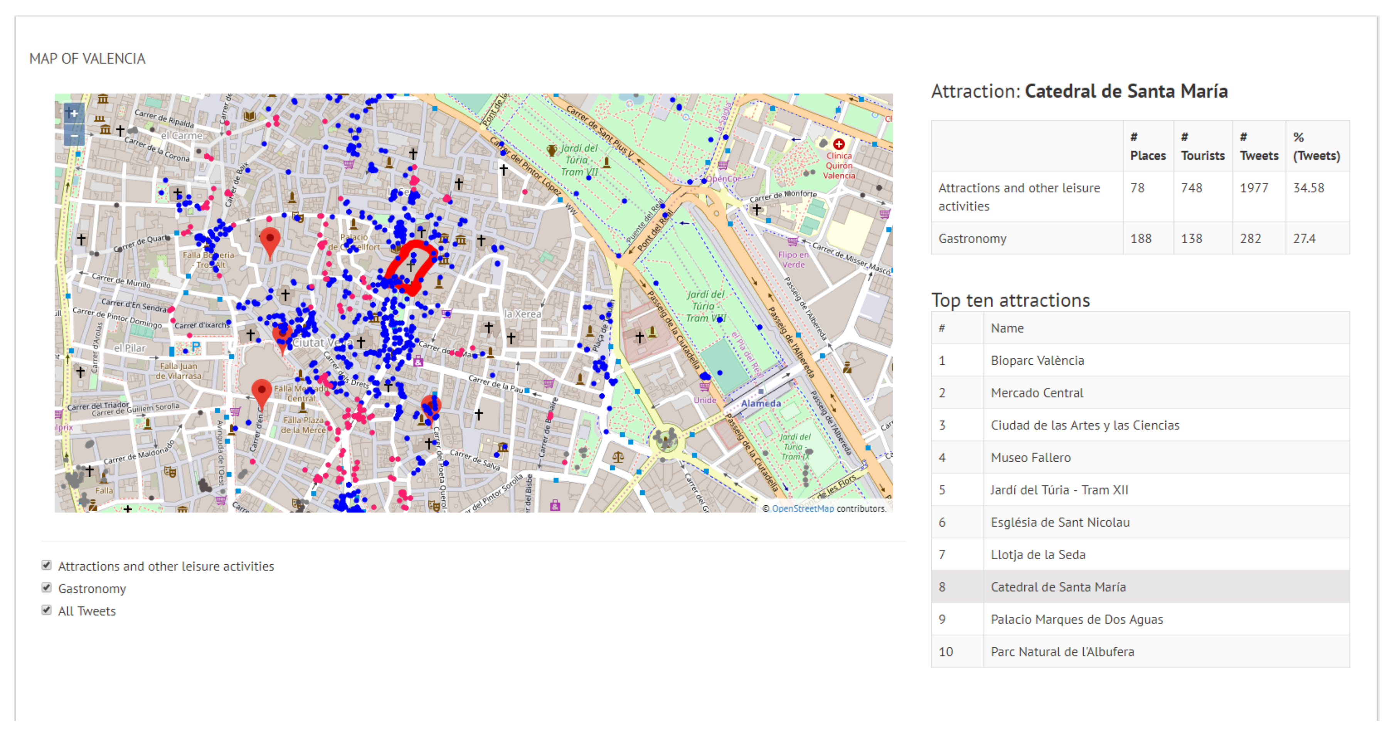Select Mercado Central attraction row
Screen dimensions: 1394x737
1036,393
